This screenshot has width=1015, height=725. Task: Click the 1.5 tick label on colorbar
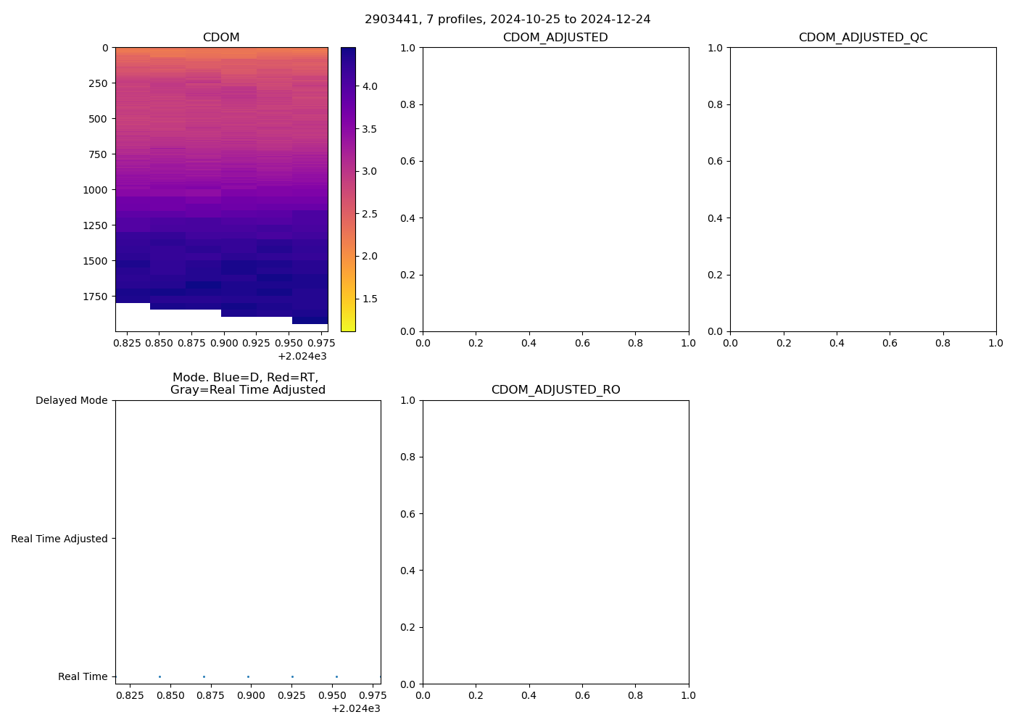point(370,299)
